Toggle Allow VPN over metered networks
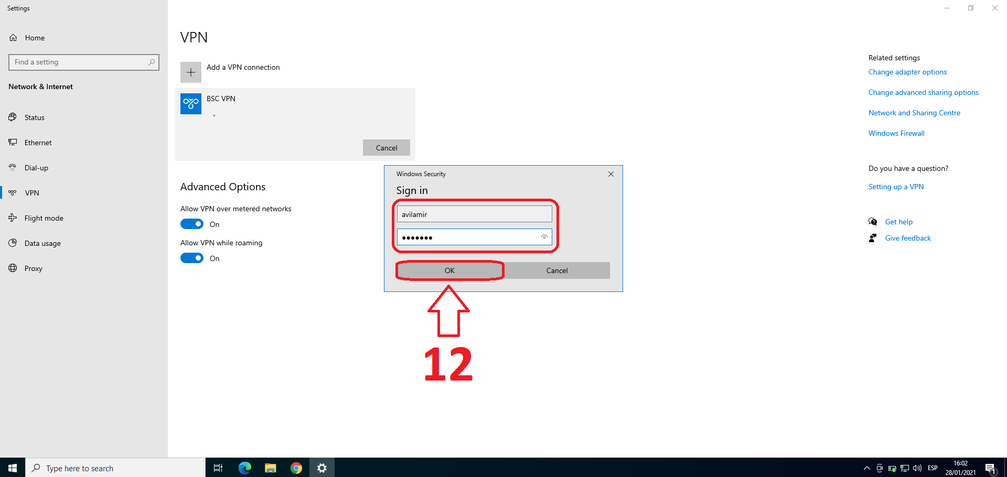 click(192, 224)
